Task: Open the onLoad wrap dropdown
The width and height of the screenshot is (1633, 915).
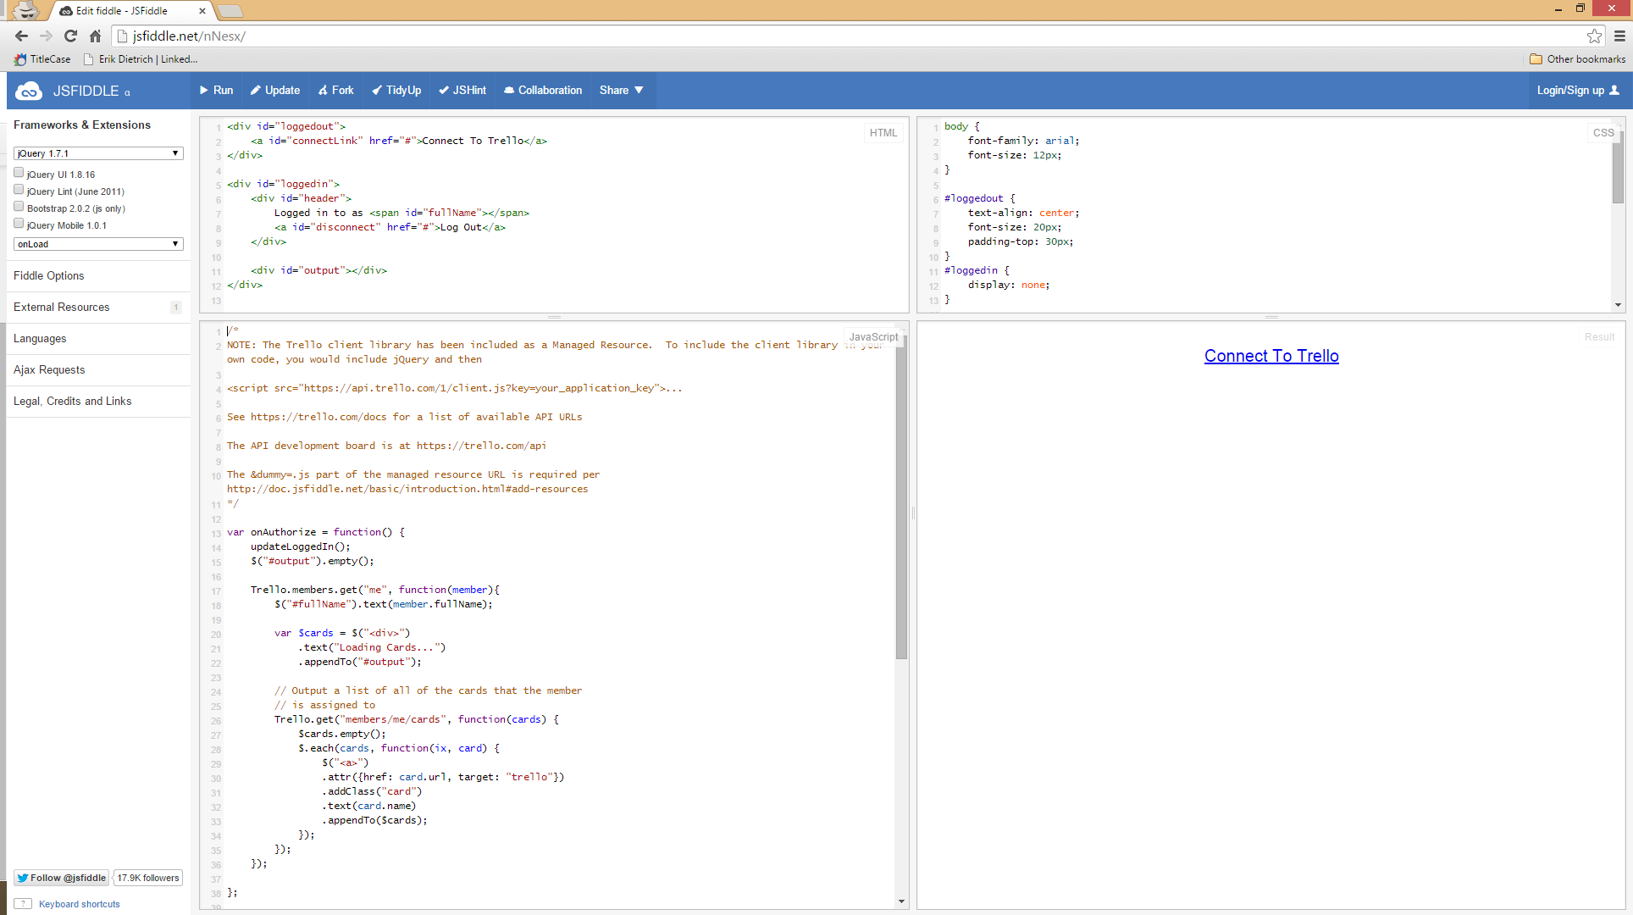Action: click(x=98, y=244)
